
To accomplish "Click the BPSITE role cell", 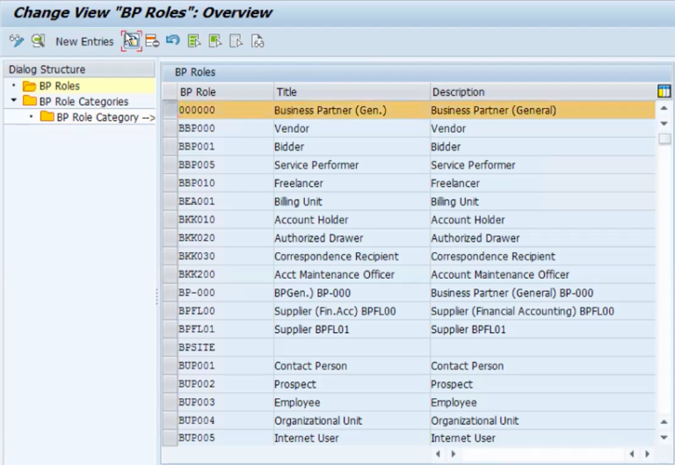I will coord(197,348).
